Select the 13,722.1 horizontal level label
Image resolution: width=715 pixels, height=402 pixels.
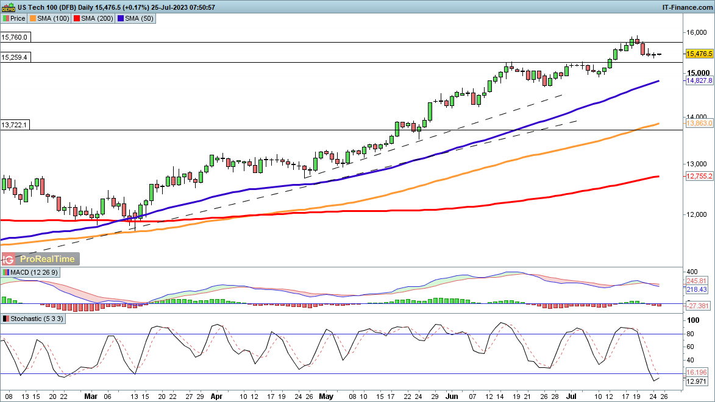point(15,125)
